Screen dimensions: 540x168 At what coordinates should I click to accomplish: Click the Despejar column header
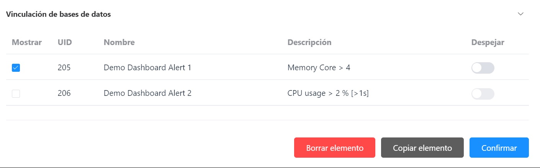(488, 42)
